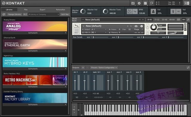Open the Multi Rack name dropdown arrow
The image size is (191, 117).
(83, 20)
